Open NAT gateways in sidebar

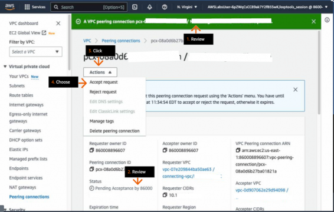coord(22,187)
